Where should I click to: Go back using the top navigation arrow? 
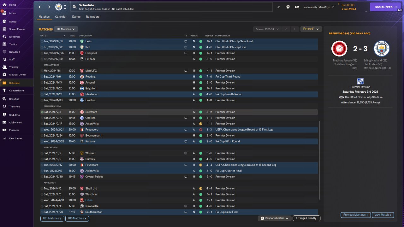tap(40, 7)
